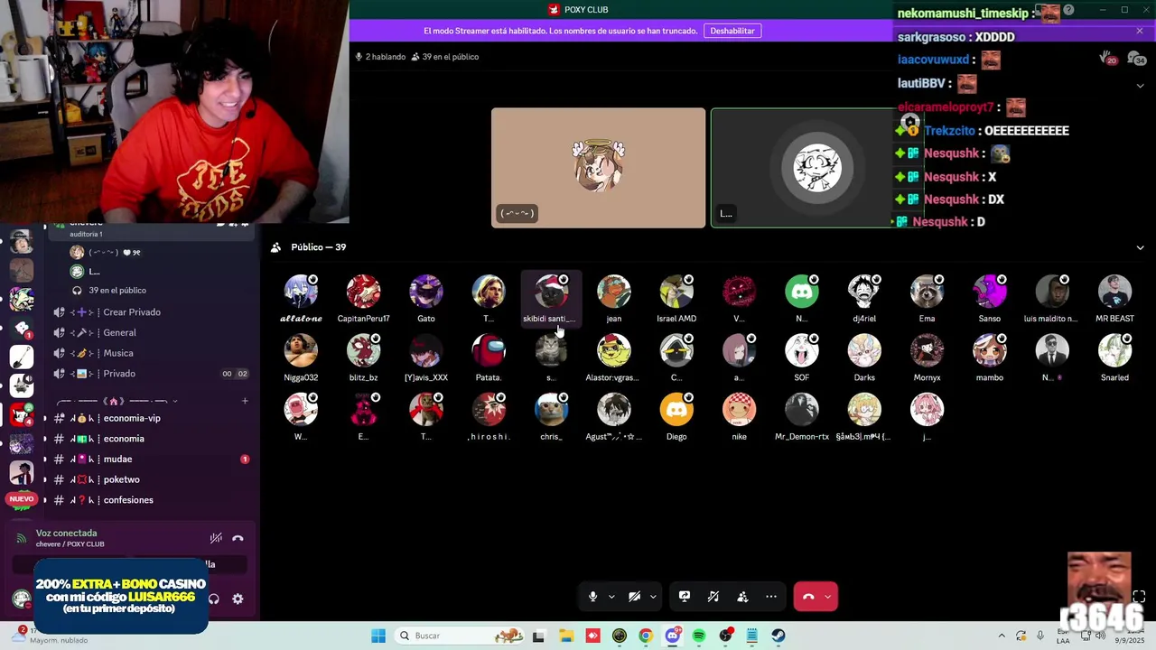Join the Crear Privado voice channel
Image resolution: width=1156 pixels, height=650 pixels.
point(151,312)
